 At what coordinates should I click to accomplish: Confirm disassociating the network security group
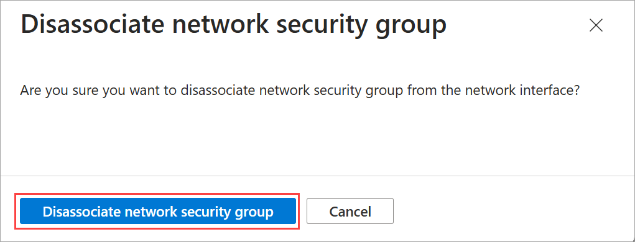click(x=157, y=212)
